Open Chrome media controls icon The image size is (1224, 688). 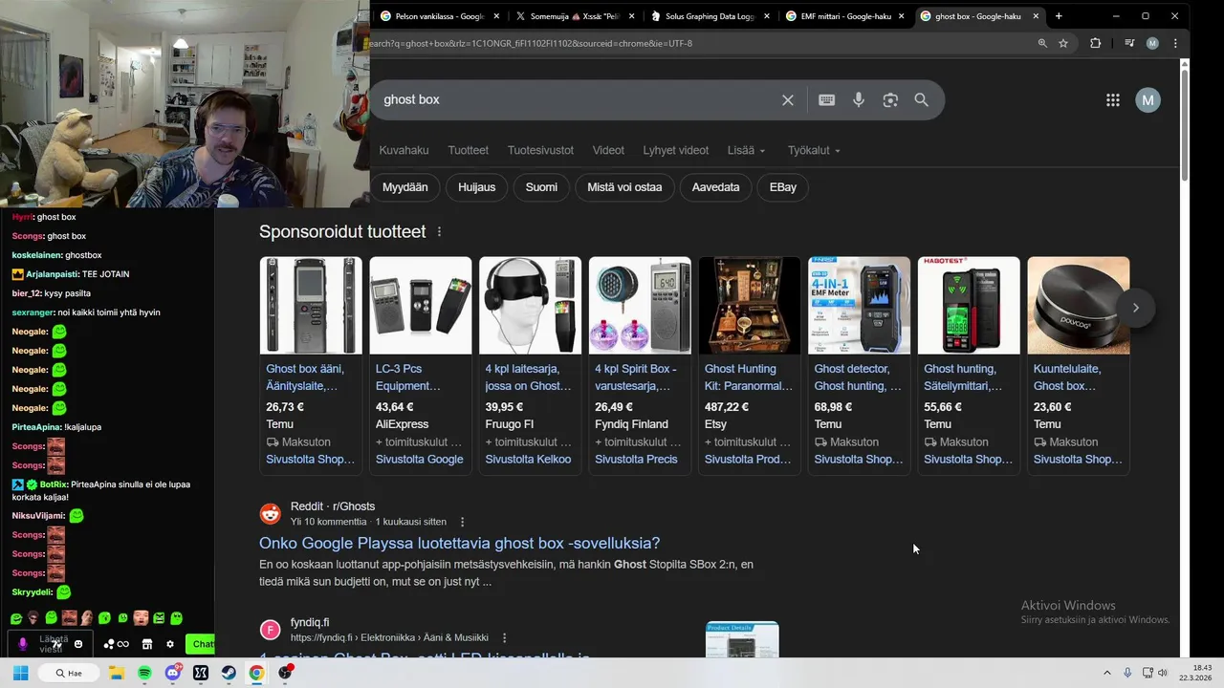tap(1129, 43)
